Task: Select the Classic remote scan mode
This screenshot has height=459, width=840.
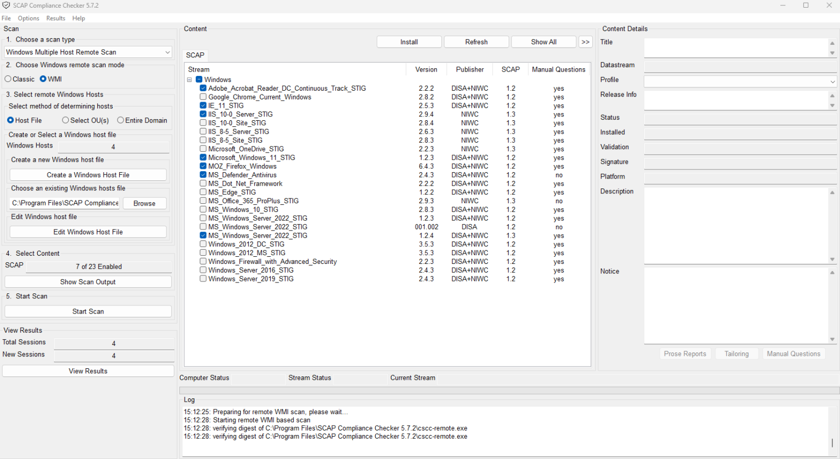Action: click(8, 79)
